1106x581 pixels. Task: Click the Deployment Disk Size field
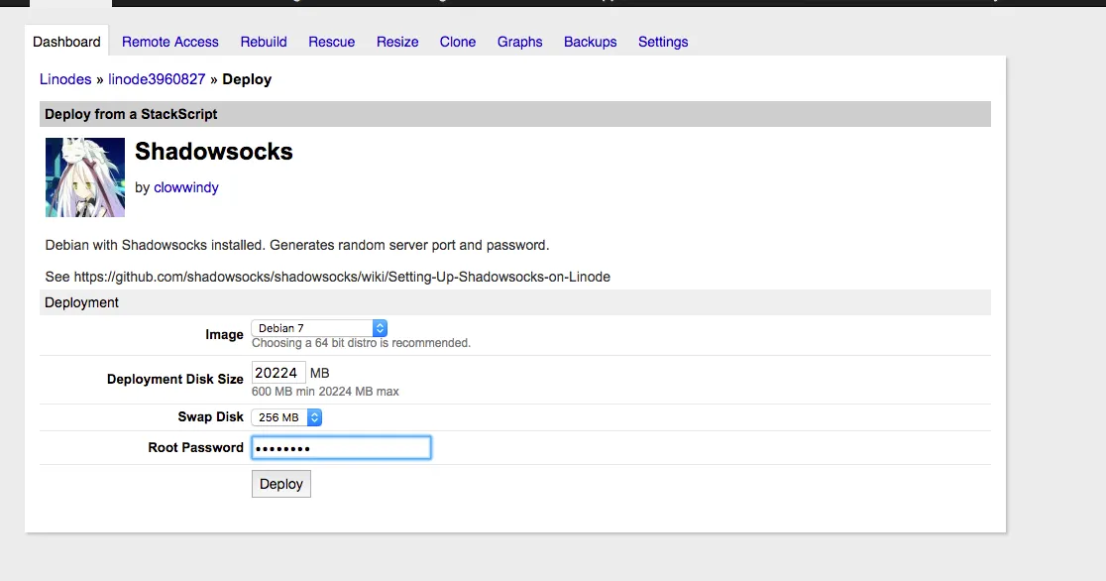pos(278,373)
